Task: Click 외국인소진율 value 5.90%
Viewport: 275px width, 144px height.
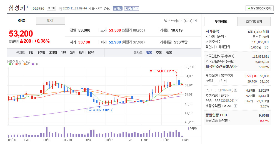Action: pos(264,67)
